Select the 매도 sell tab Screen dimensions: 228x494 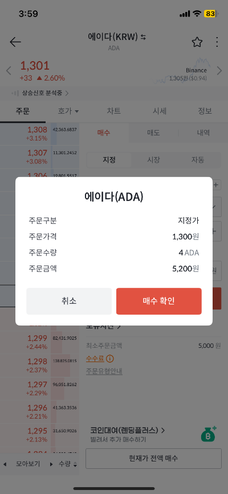coord(153,132)
